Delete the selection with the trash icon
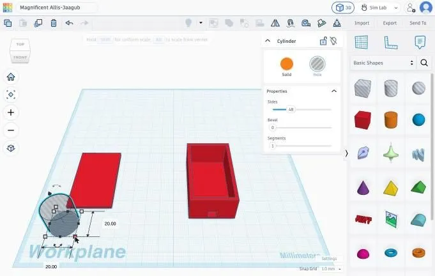 tap(54, 23)
